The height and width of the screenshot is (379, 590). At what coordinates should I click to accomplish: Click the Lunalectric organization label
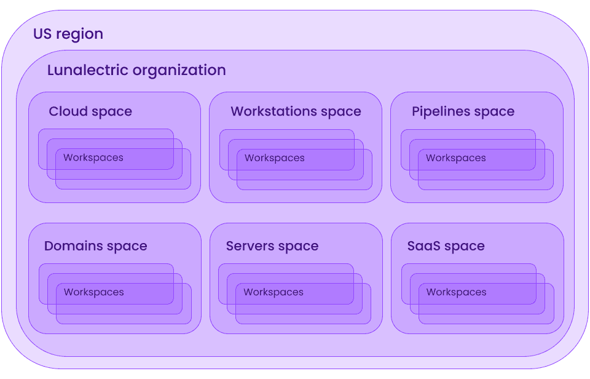click(136, 70)
